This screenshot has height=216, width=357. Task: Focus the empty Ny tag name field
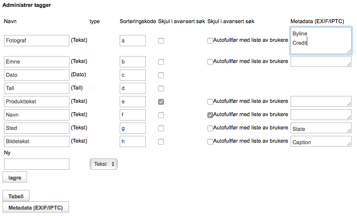[x=36, y=164]
